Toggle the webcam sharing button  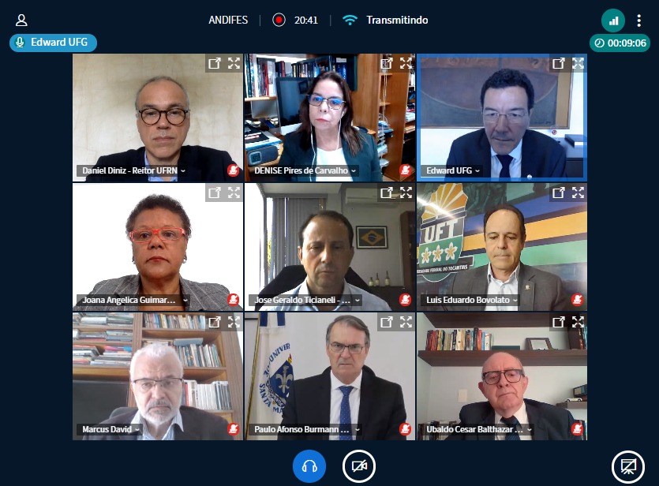click(359, 466)
